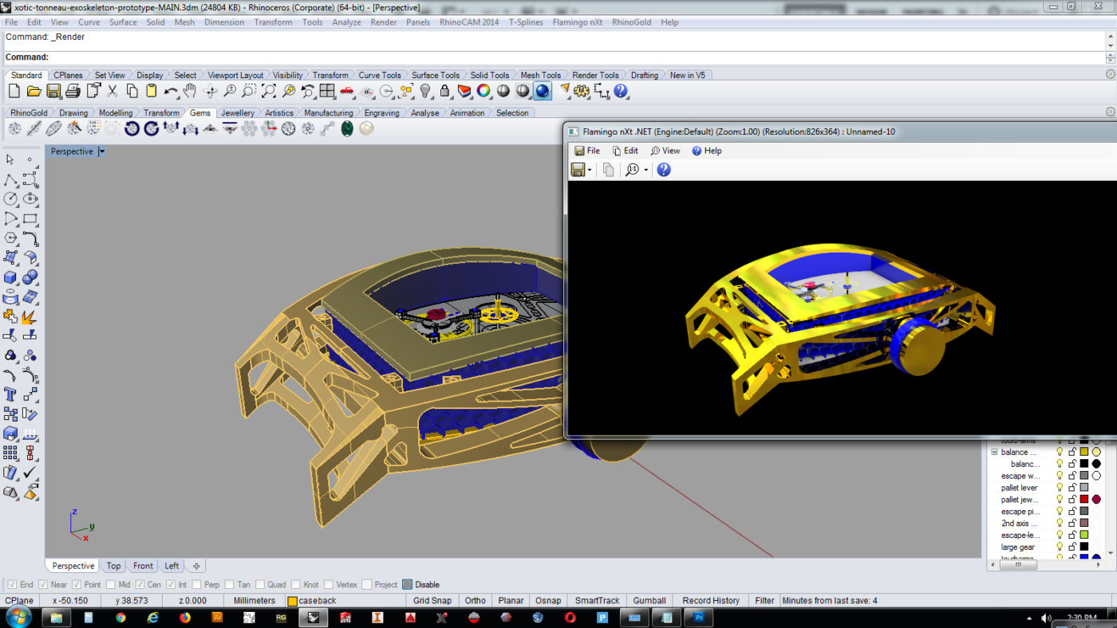Click the Pan hand tool icon
The width and height of the screenshot is (1117, 628).
[x=190, y=92]
